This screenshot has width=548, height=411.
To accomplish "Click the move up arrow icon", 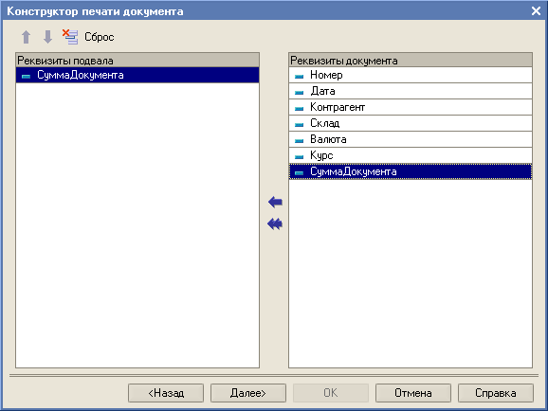I will tap(27, 37).
